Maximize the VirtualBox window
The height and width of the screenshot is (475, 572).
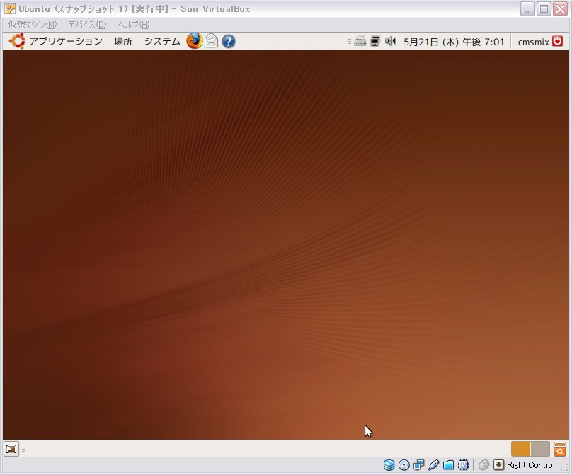pyautogui.click(x=544, y=9)
